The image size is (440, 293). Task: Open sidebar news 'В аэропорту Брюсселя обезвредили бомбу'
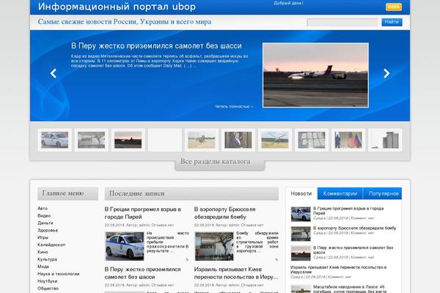point(355,229)
